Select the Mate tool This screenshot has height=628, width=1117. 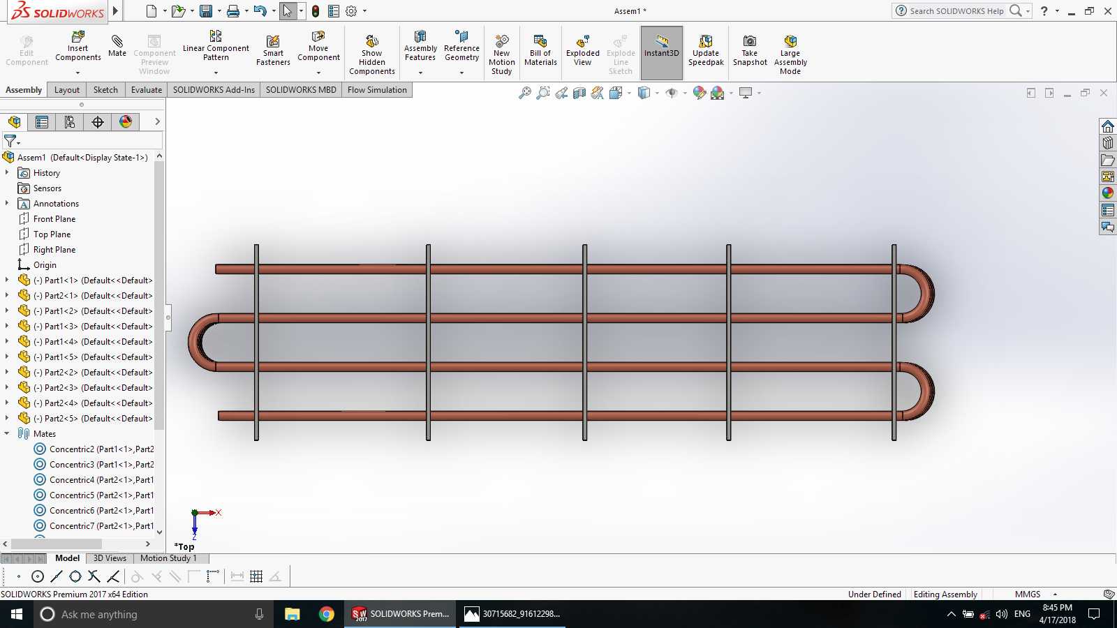coord(117,46)
